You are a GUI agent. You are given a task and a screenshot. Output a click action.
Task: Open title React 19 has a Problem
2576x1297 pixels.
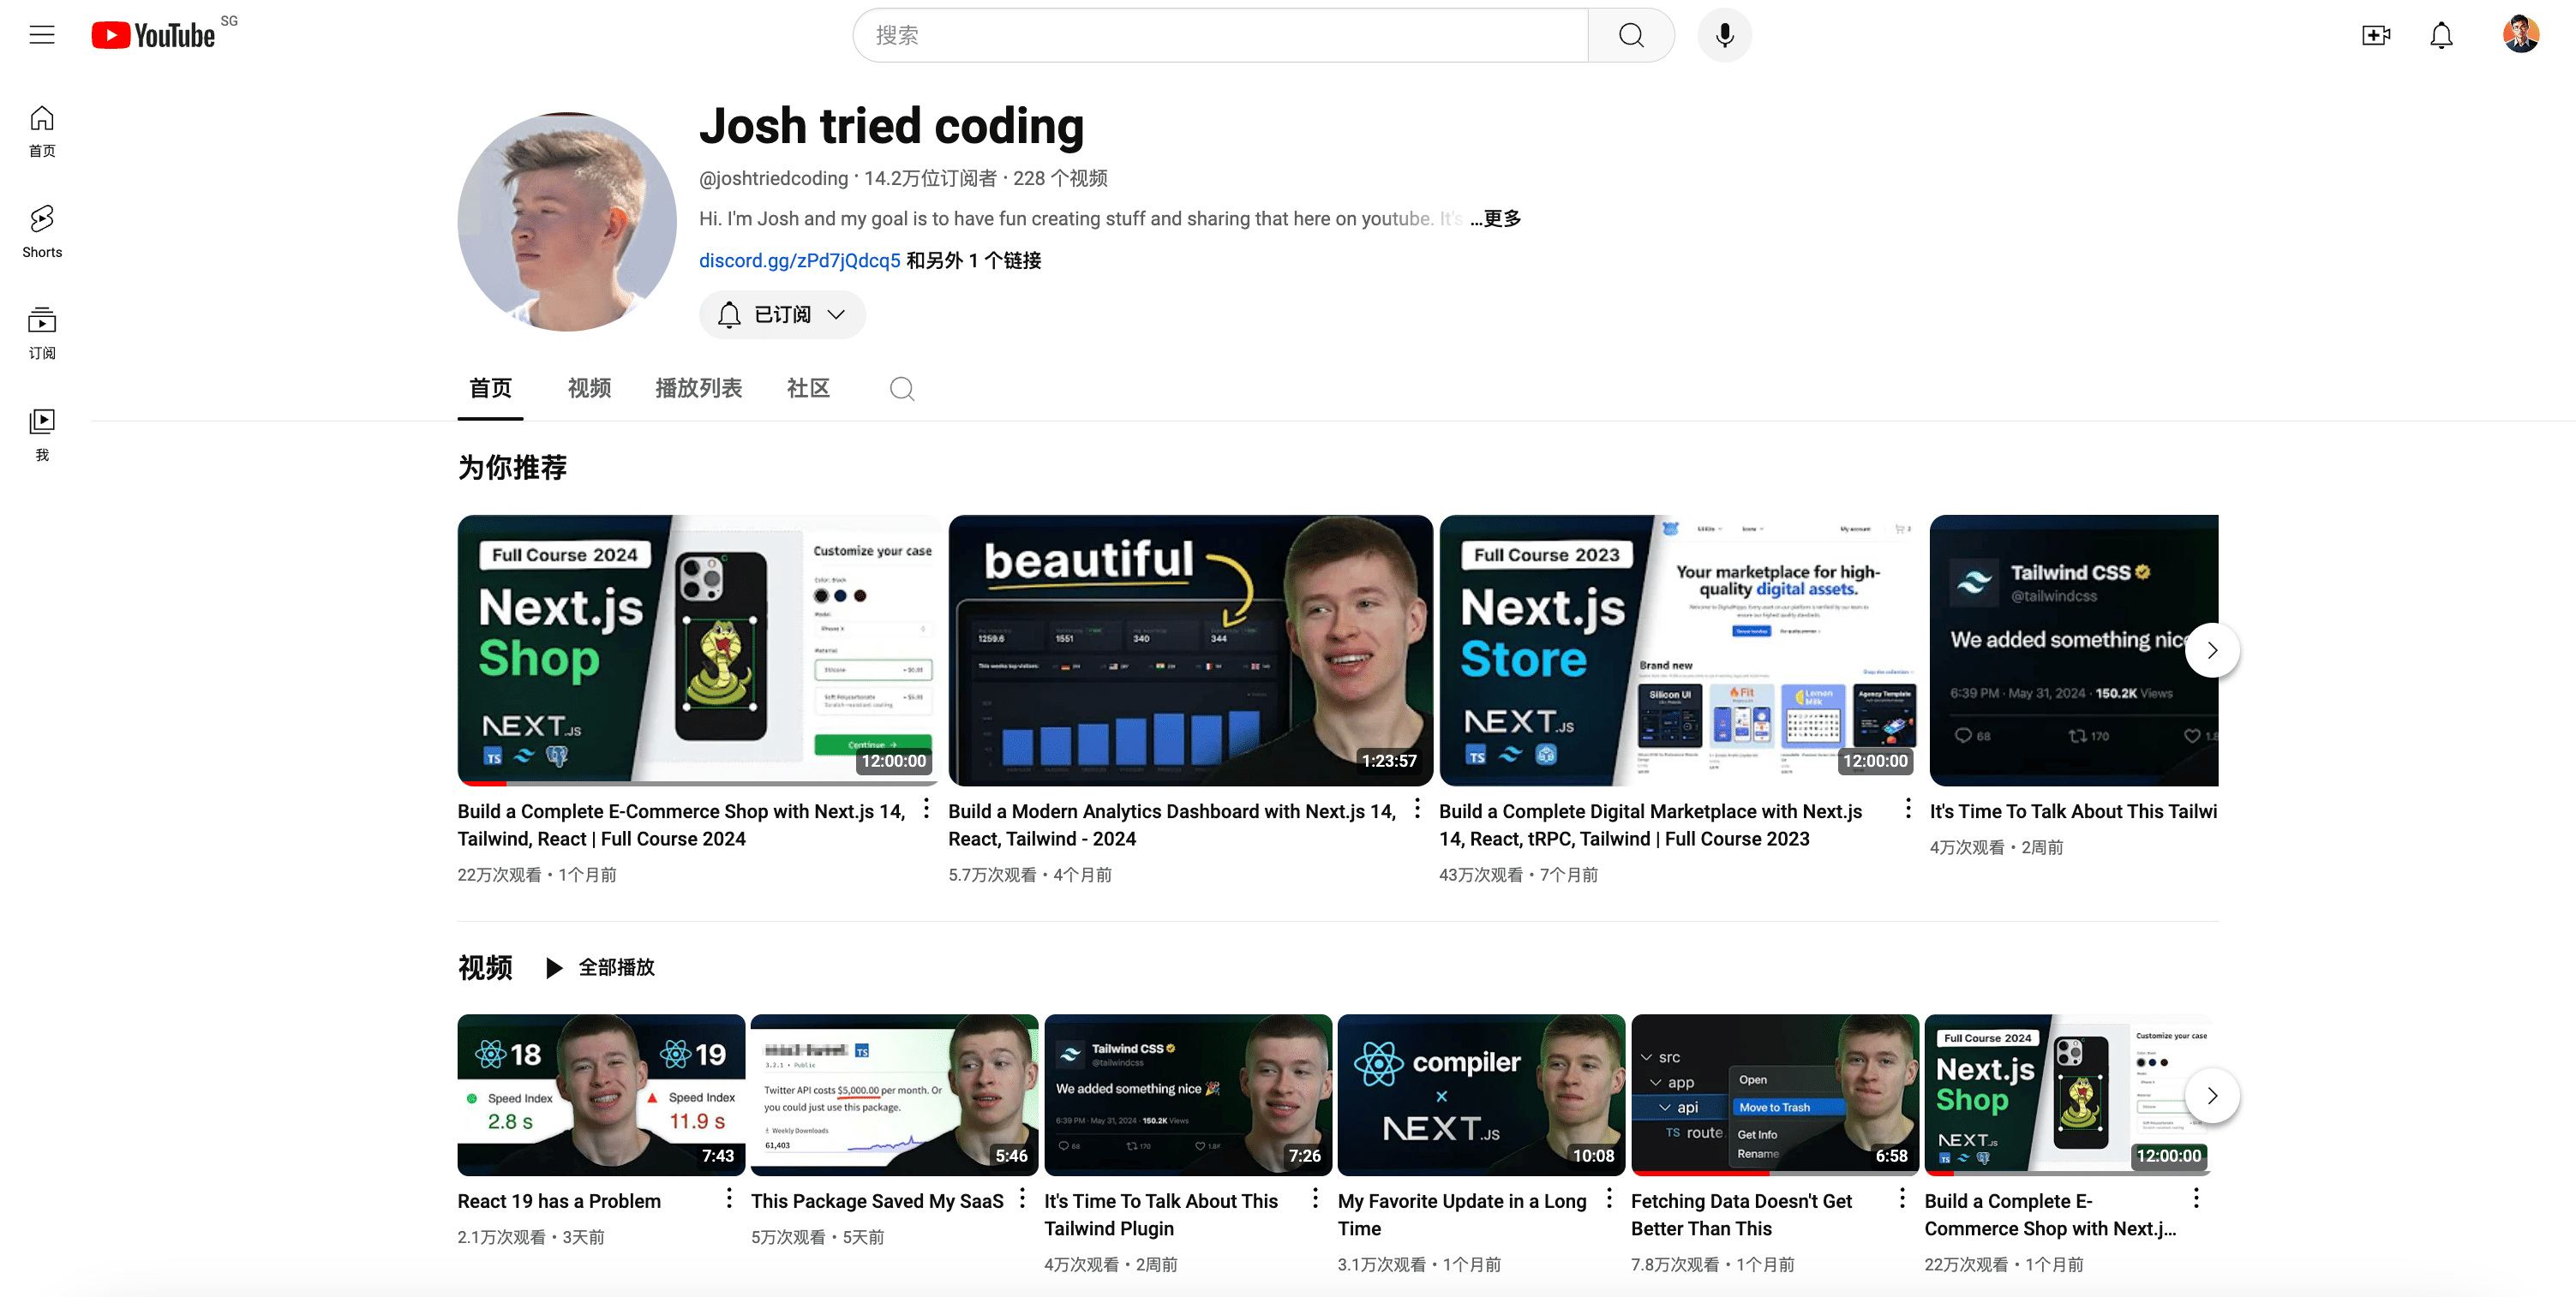559,1201
